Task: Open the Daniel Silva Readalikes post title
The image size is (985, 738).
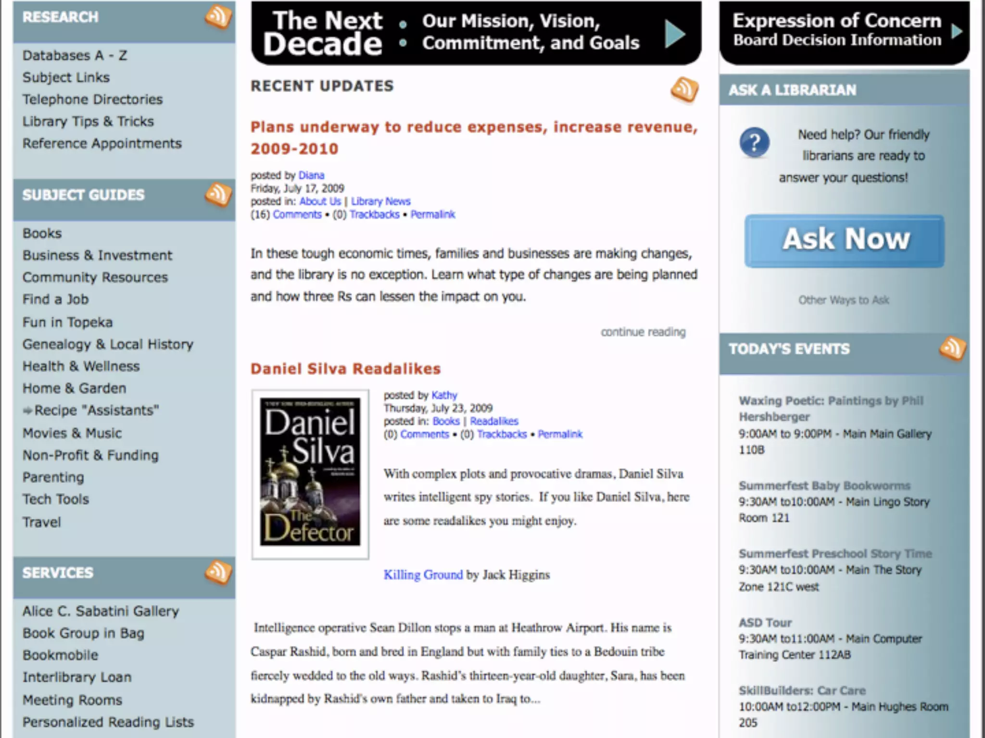Action: click(x=345, y=369)
